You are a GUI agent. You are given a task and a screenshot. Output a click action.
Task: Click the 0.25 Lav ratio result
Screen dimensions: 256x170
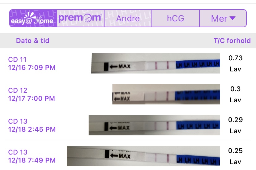(x=235, y=156)
